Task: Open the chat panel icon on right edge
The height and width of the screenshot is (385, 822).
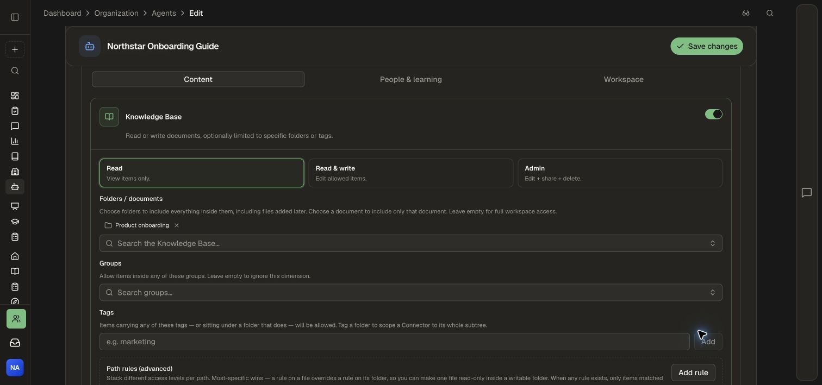Action: 807,193
